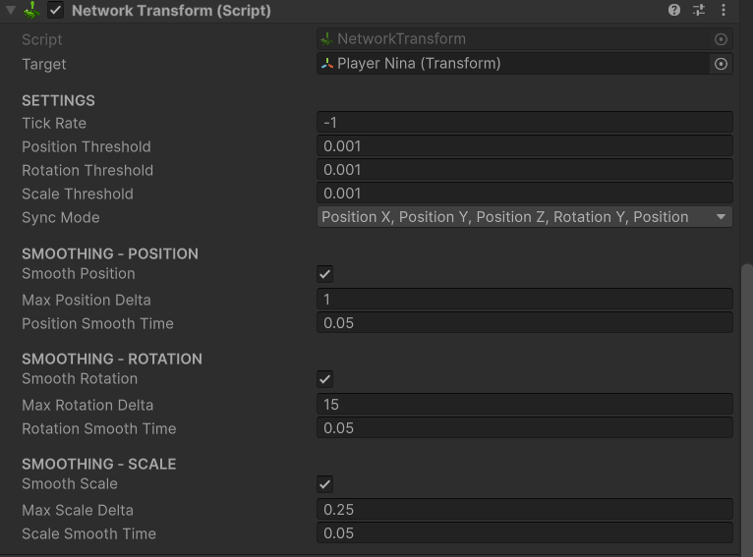Open the component three-dot context menu
This screenshot has height=557, width=753.
point(724,10)
